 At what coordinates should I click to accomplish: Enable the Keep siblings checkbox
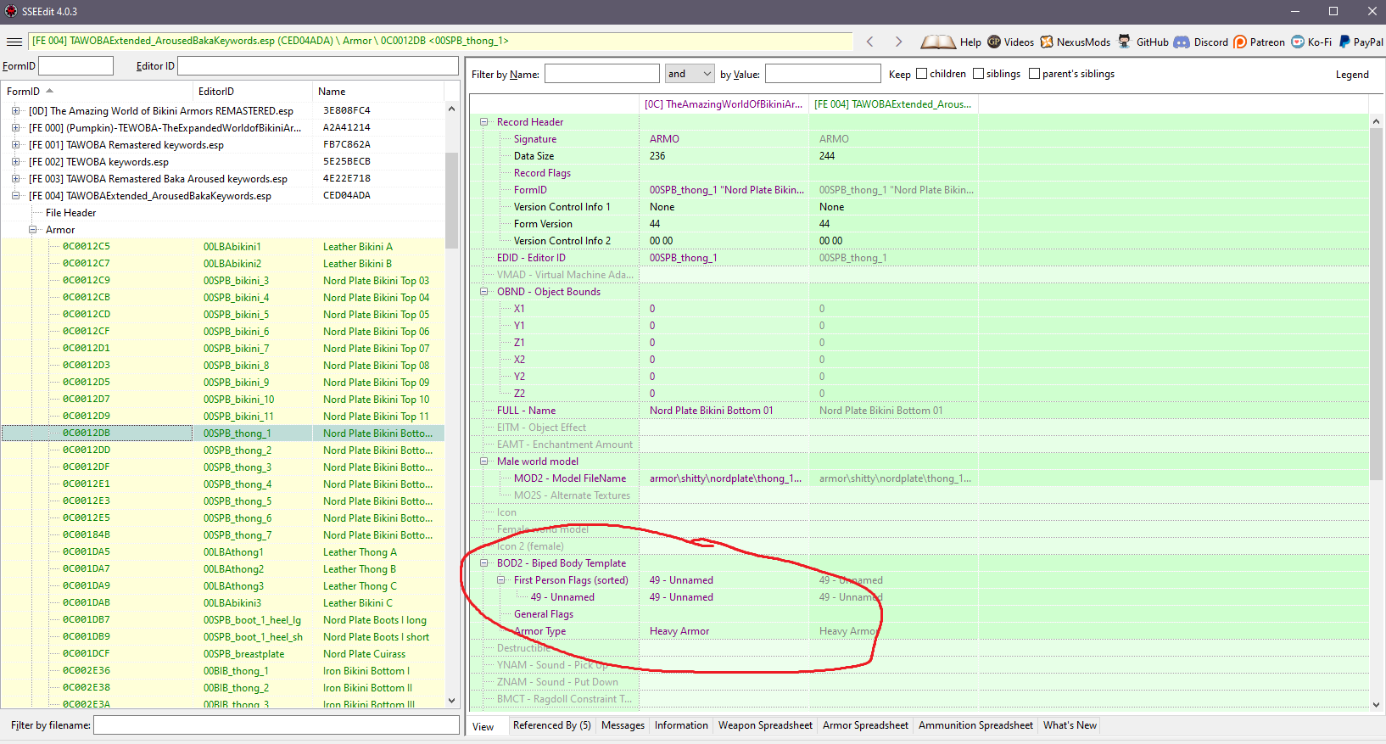pyautogui.click(x=979, y=74)
